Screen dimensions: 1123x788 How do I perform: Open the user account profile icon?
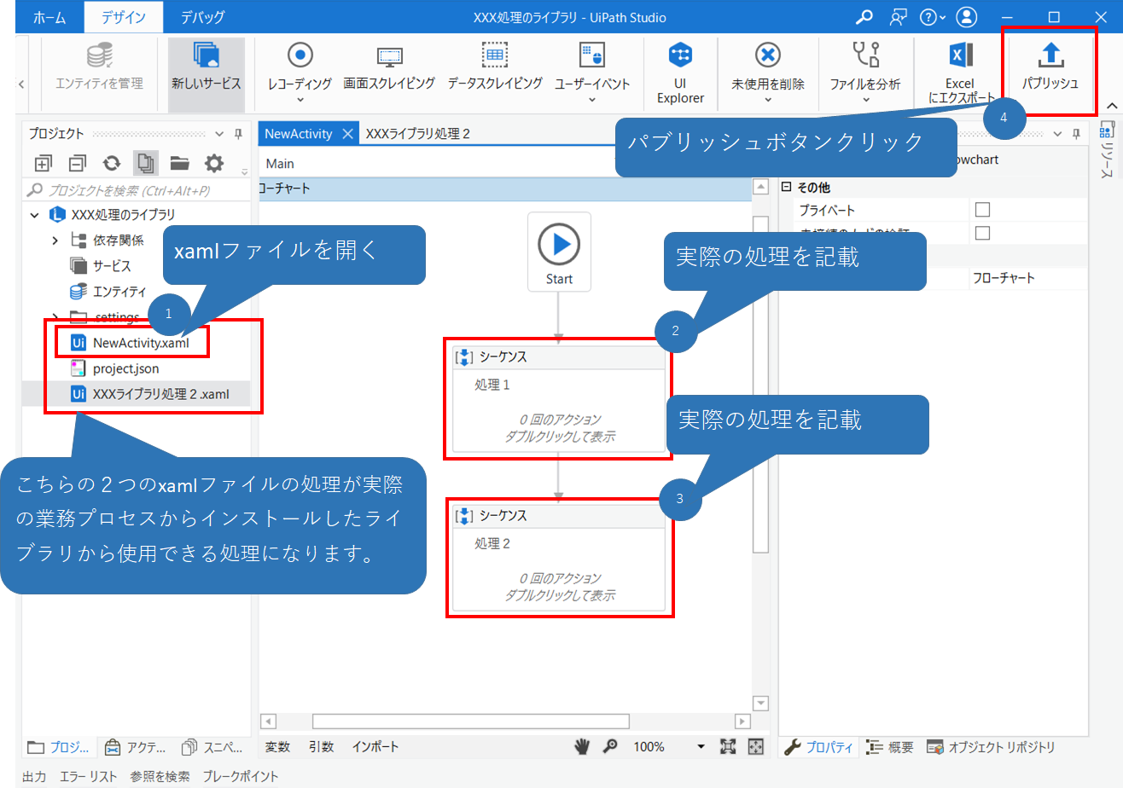click(x=966, y=17)
